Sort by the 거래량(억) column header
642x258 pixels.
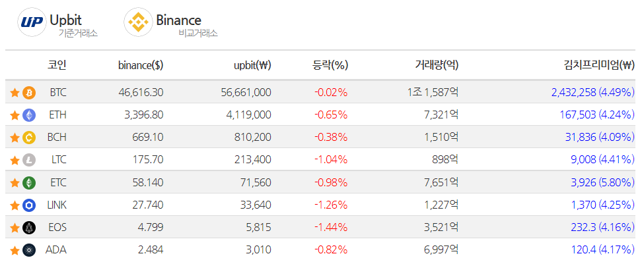(437, 65)
